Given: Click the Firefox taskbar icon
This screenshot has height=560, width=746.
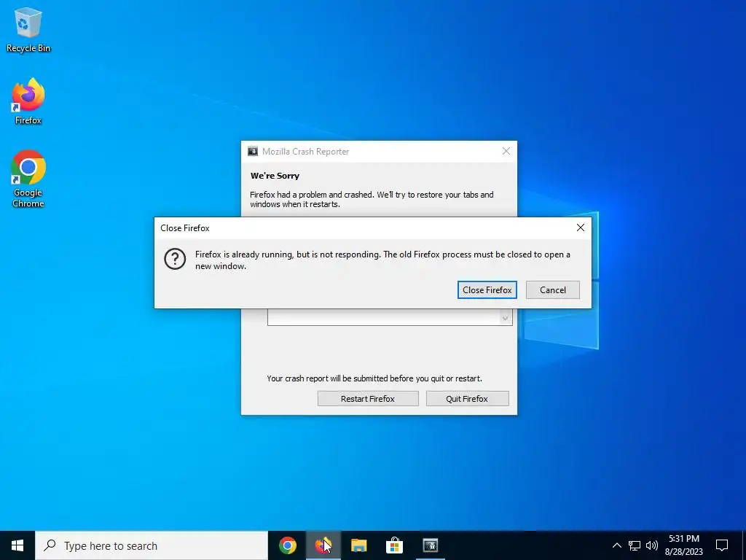Looking at the screenshot, I should click(323, 545).
